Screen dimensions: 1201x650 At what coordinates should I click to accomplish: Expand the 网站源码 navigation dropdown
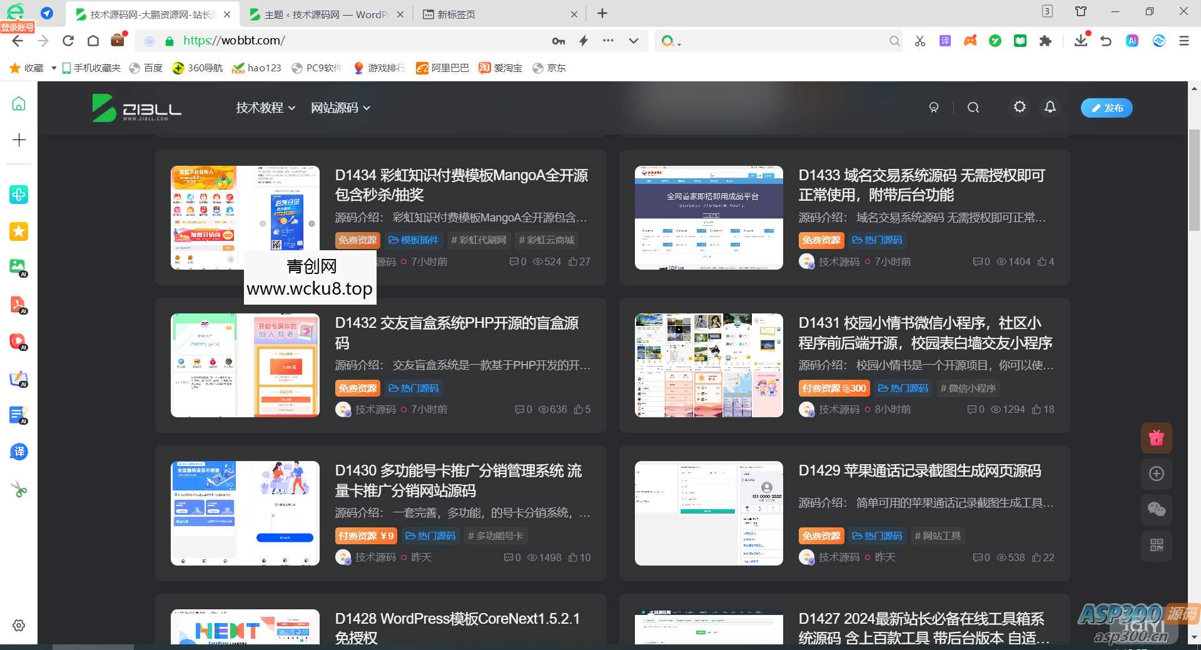(x=341, y=107)
